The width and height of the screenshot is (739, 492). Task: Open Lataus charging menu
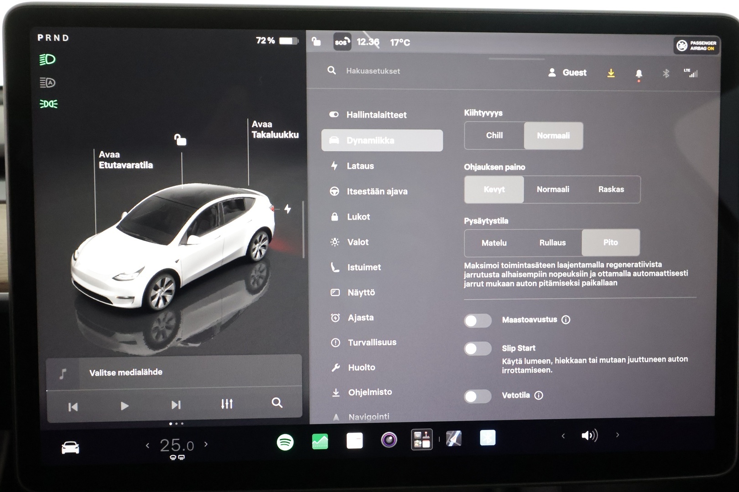[x=382, y=166]
